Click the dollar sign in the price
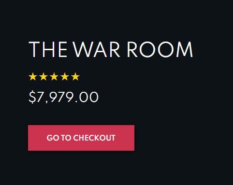This screenshot has width=233, height=185. tap(32, 97)
